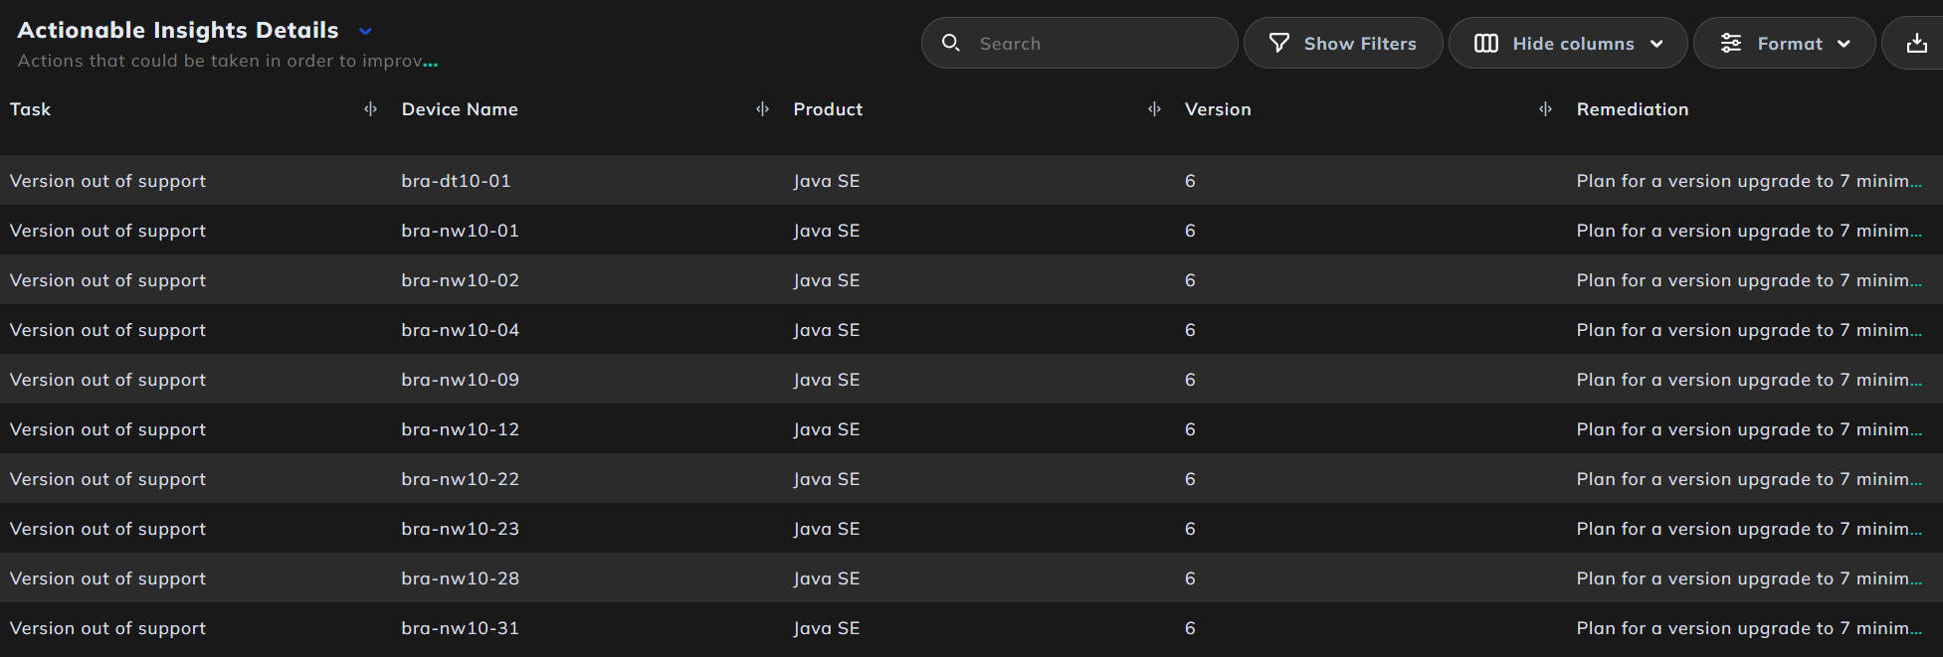Image resolution: width=1943 pixels, height=657 pixels.
Task: Focus the Search input field
Action: pos(1079,43)
